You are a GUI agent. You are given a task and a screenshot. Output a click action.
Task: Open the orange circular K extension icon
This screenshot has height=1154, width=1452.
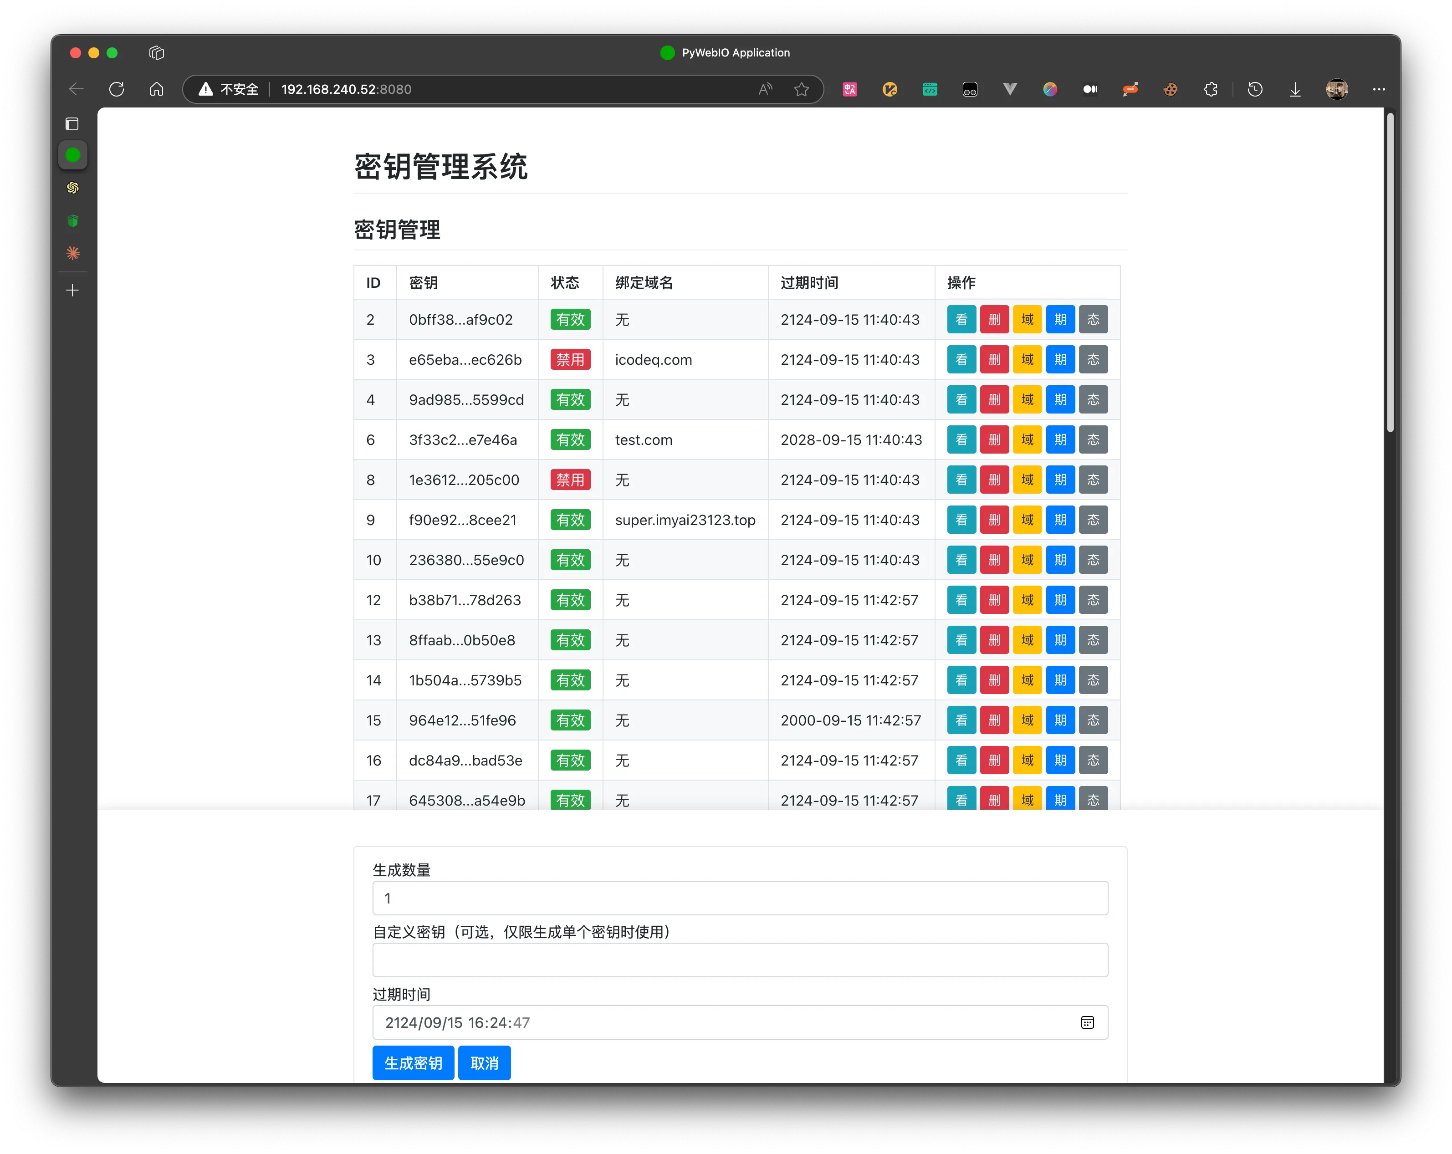click(x=890, y=89)
